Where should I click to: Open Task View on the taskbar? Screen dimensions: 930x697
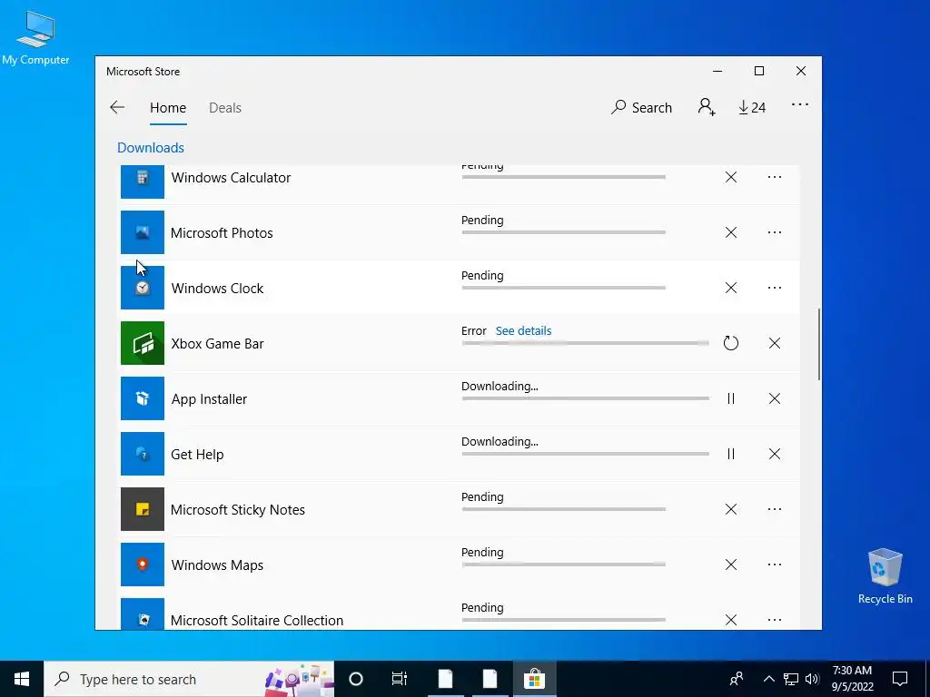point(400,679)
